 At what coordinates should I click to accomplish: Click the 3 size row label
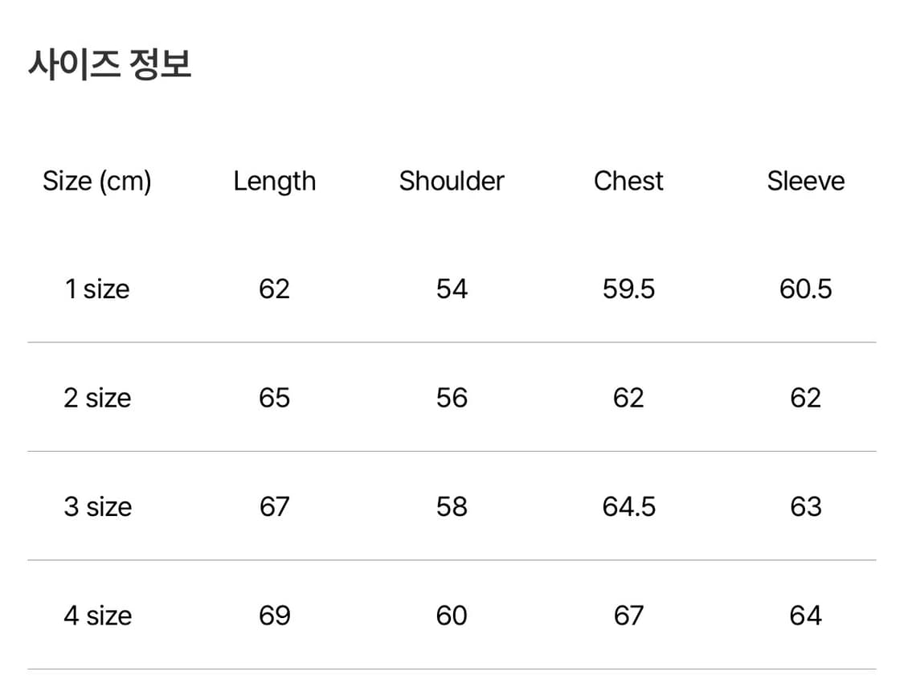point(97,507)
